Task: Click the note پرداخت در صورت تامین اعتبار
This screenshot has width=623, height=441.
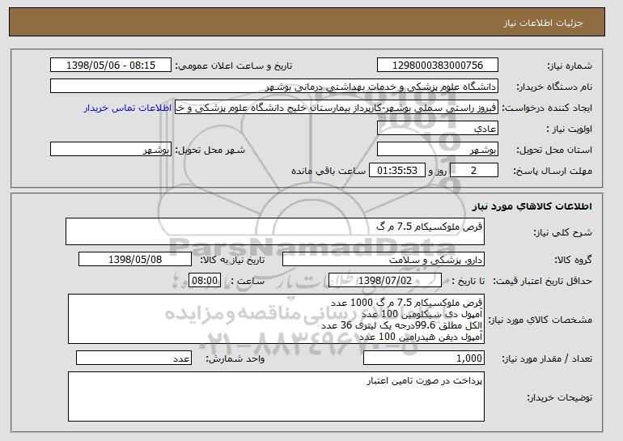Action: click(424, 380)
